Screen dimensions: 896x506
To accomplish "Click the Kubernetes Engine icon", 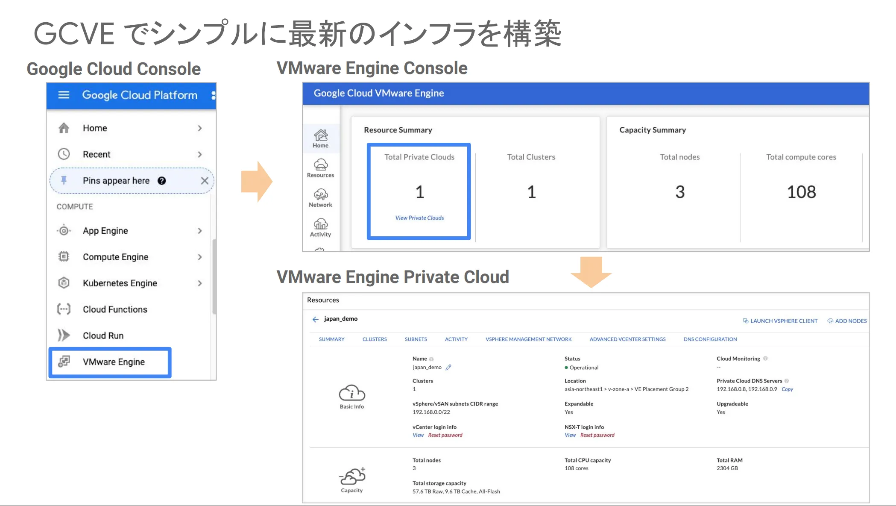I will [x=64, y=283].
